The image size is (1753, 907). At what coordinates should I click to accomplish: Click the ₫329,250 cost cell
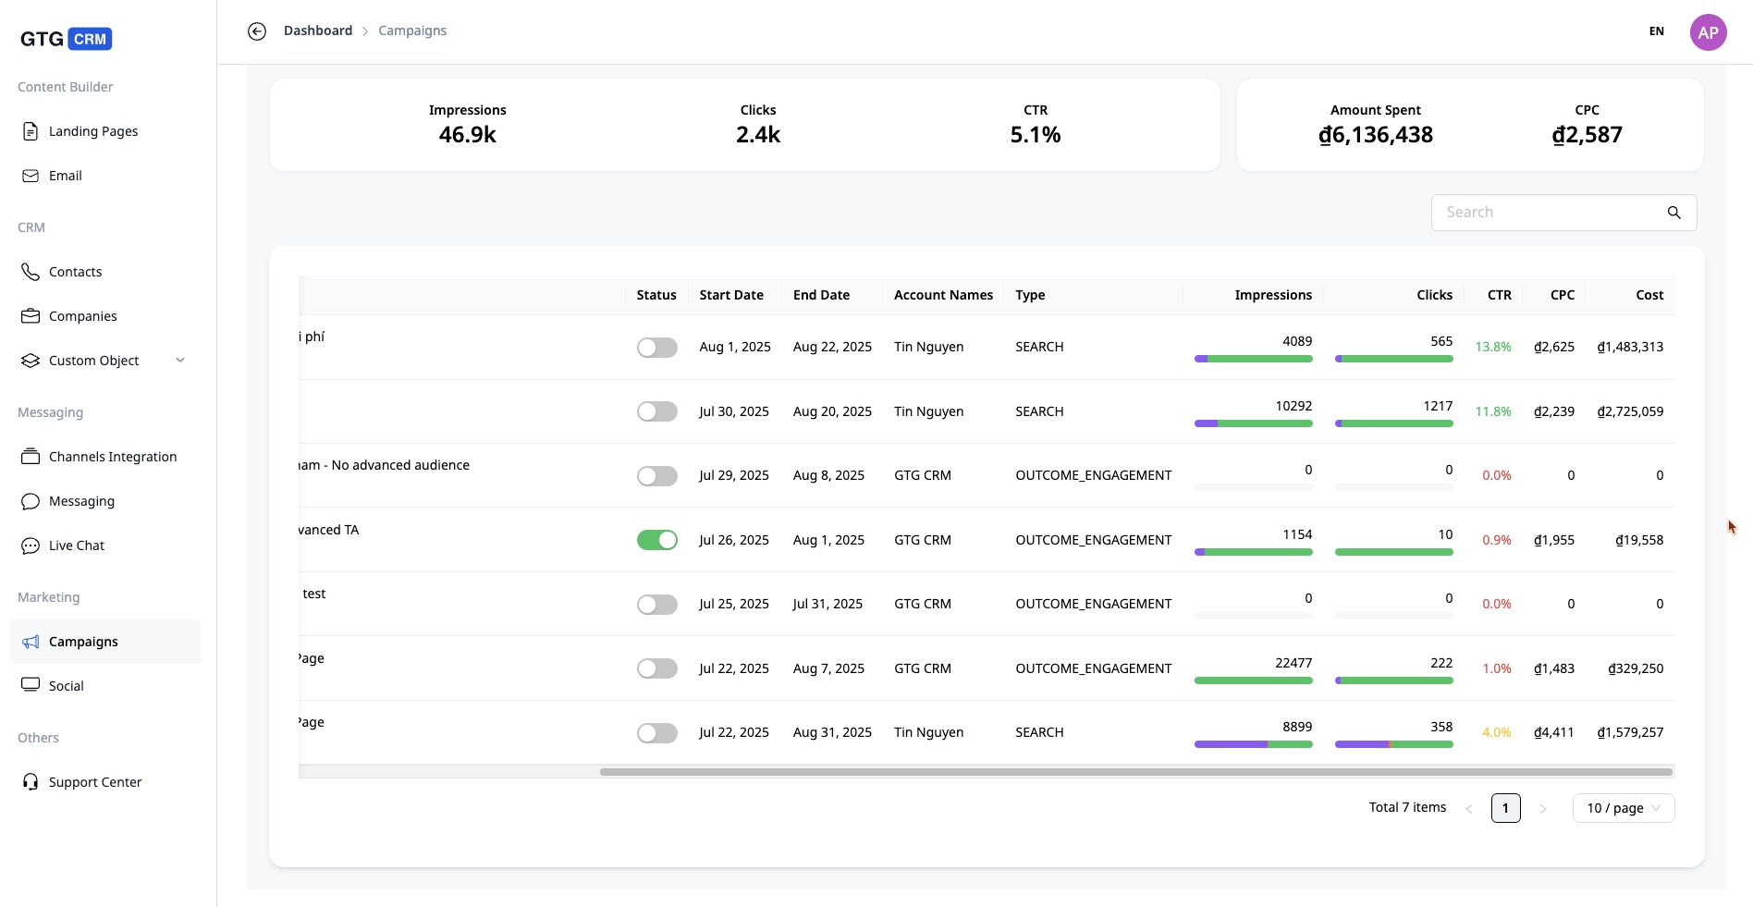(1636, 668)
